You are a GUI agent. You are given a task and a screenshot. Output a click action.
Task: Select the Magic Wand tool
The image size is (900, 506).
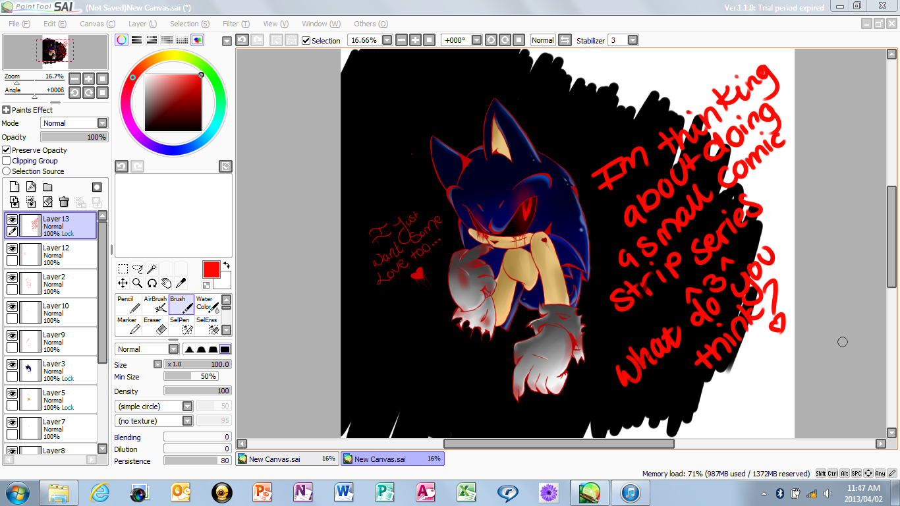[152, 269]
